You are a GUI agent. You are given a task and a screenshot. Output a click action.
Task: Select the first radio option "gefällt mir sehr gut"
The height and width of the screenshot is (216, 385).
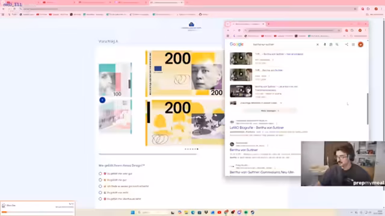point(100,173)
